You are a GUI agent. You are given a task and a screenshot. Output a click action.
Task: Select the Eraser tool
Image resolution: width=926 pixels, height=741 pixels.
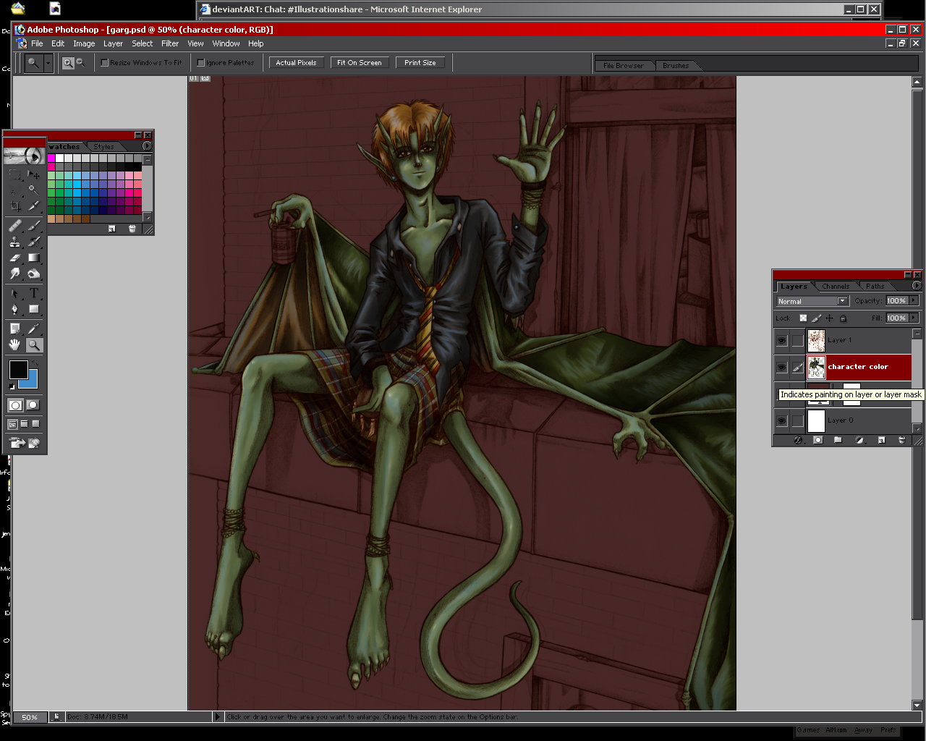tap(15, 258)
